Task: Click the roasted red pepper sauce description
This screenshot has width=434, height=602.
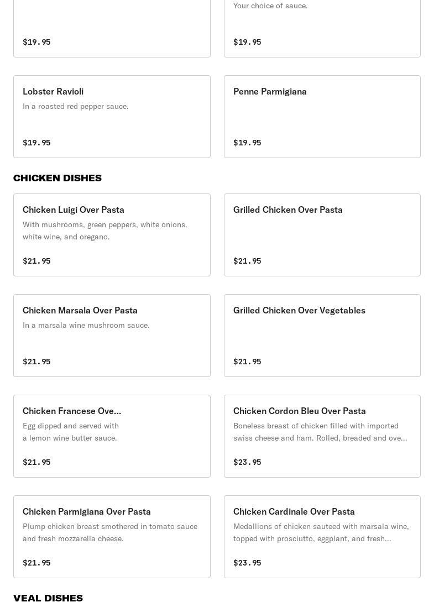Action: pos(76,106)
